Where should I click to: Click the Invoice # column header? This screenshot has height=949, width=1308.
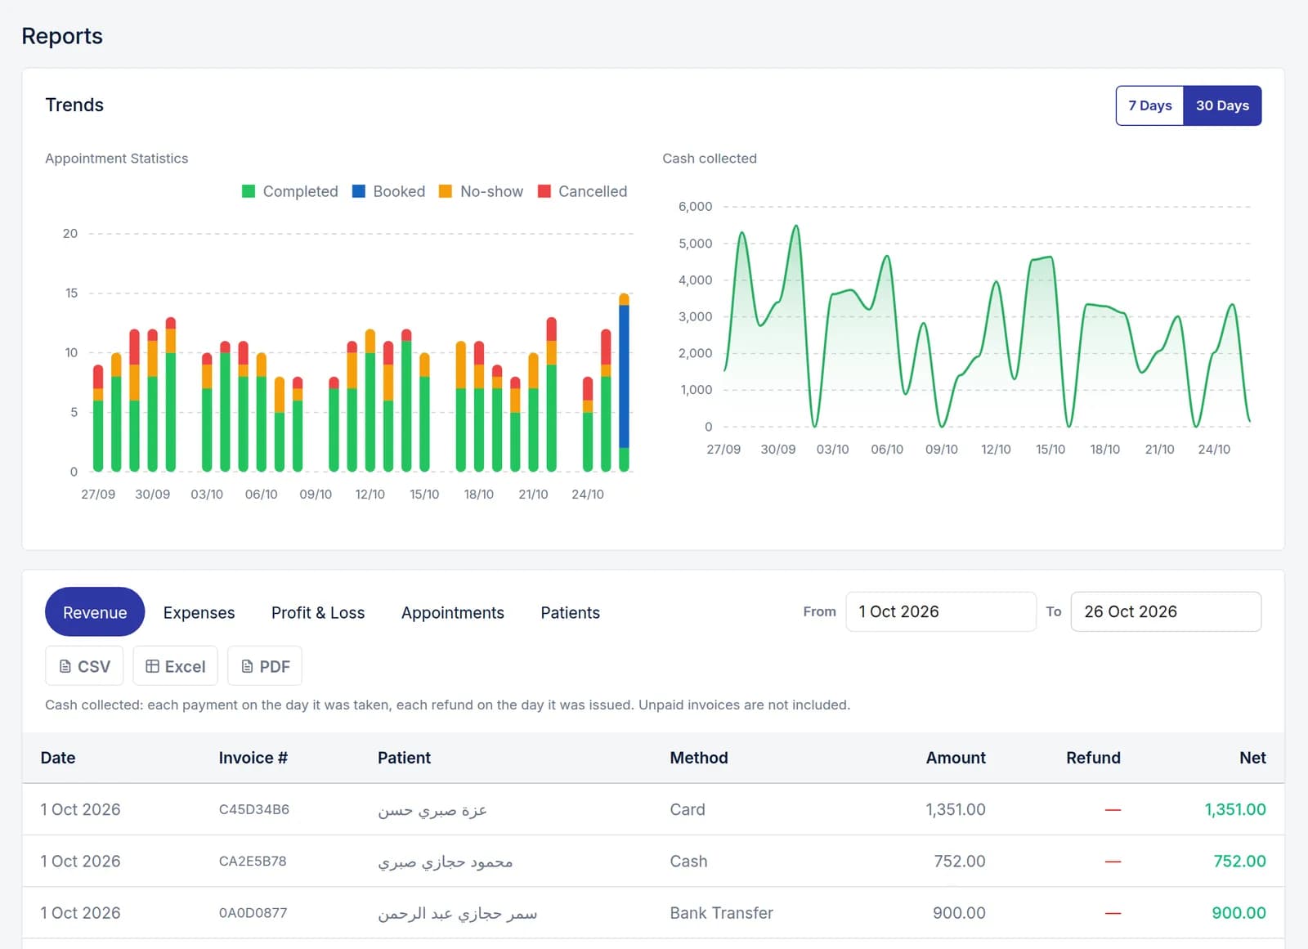click(253, 758)
